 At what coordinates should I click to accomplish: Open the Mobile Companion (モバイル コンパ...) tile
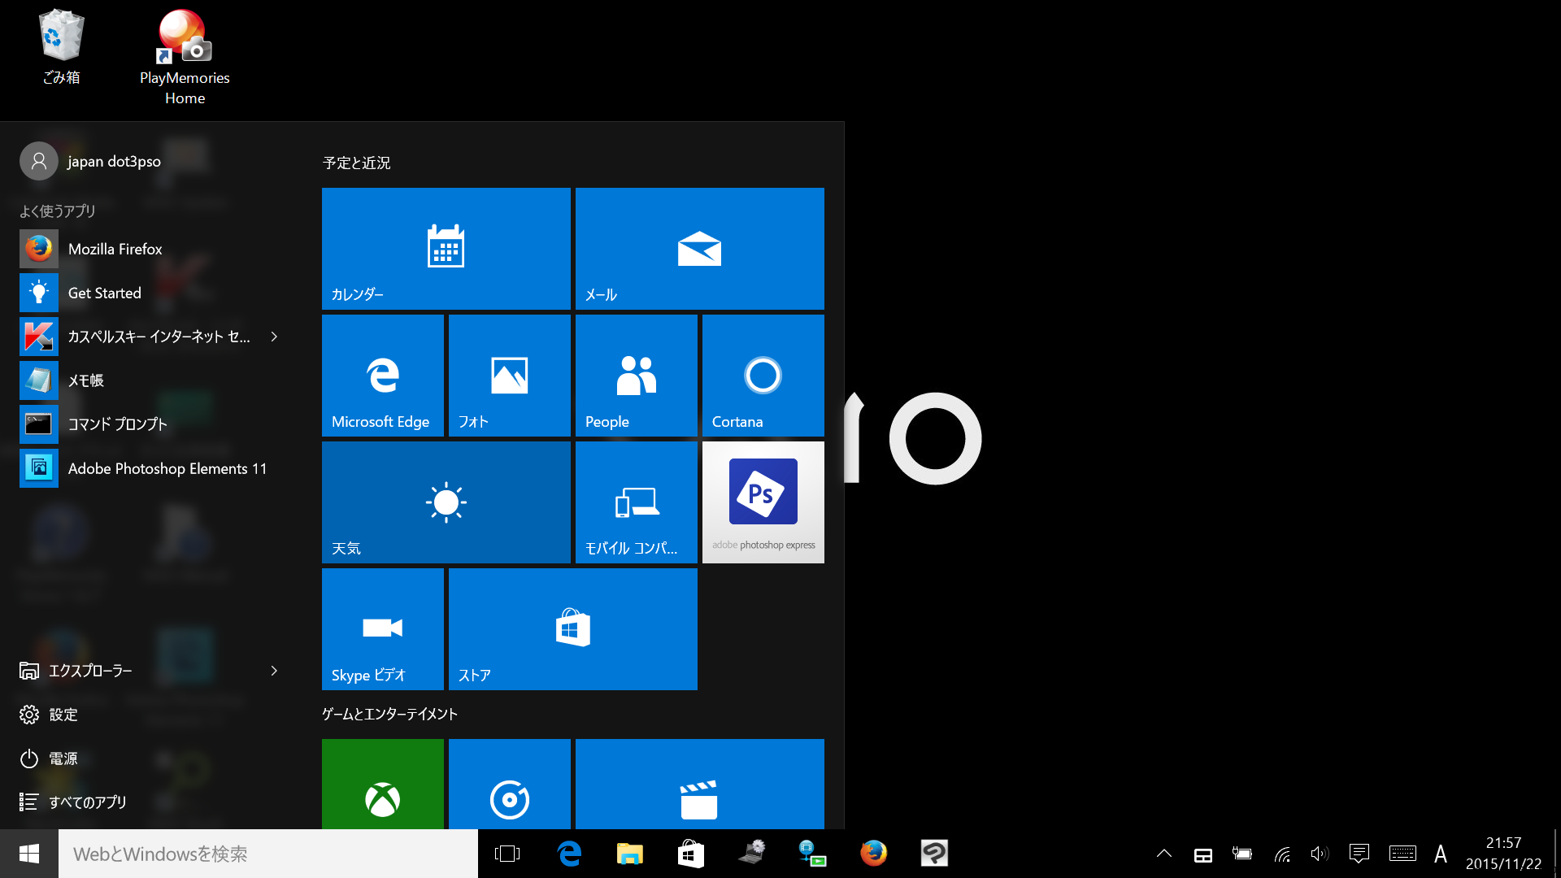click(x=636, y=502)
